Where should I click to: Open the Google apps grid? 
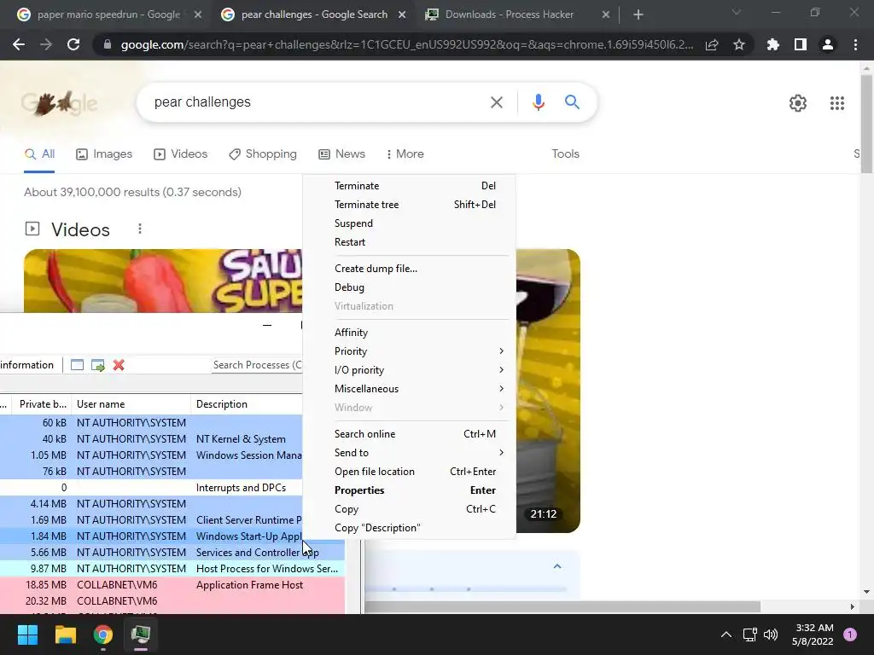point(836,103)
